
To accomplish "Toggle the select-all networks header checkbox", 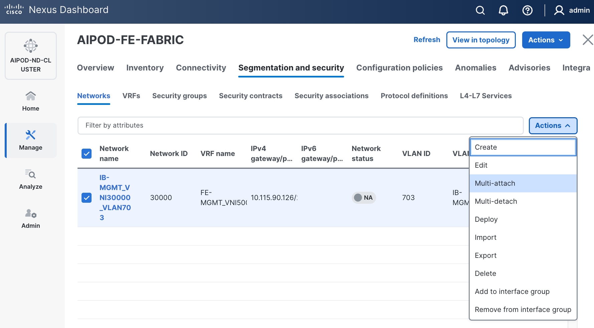I will pyautogui.click(x=87, y=154).
